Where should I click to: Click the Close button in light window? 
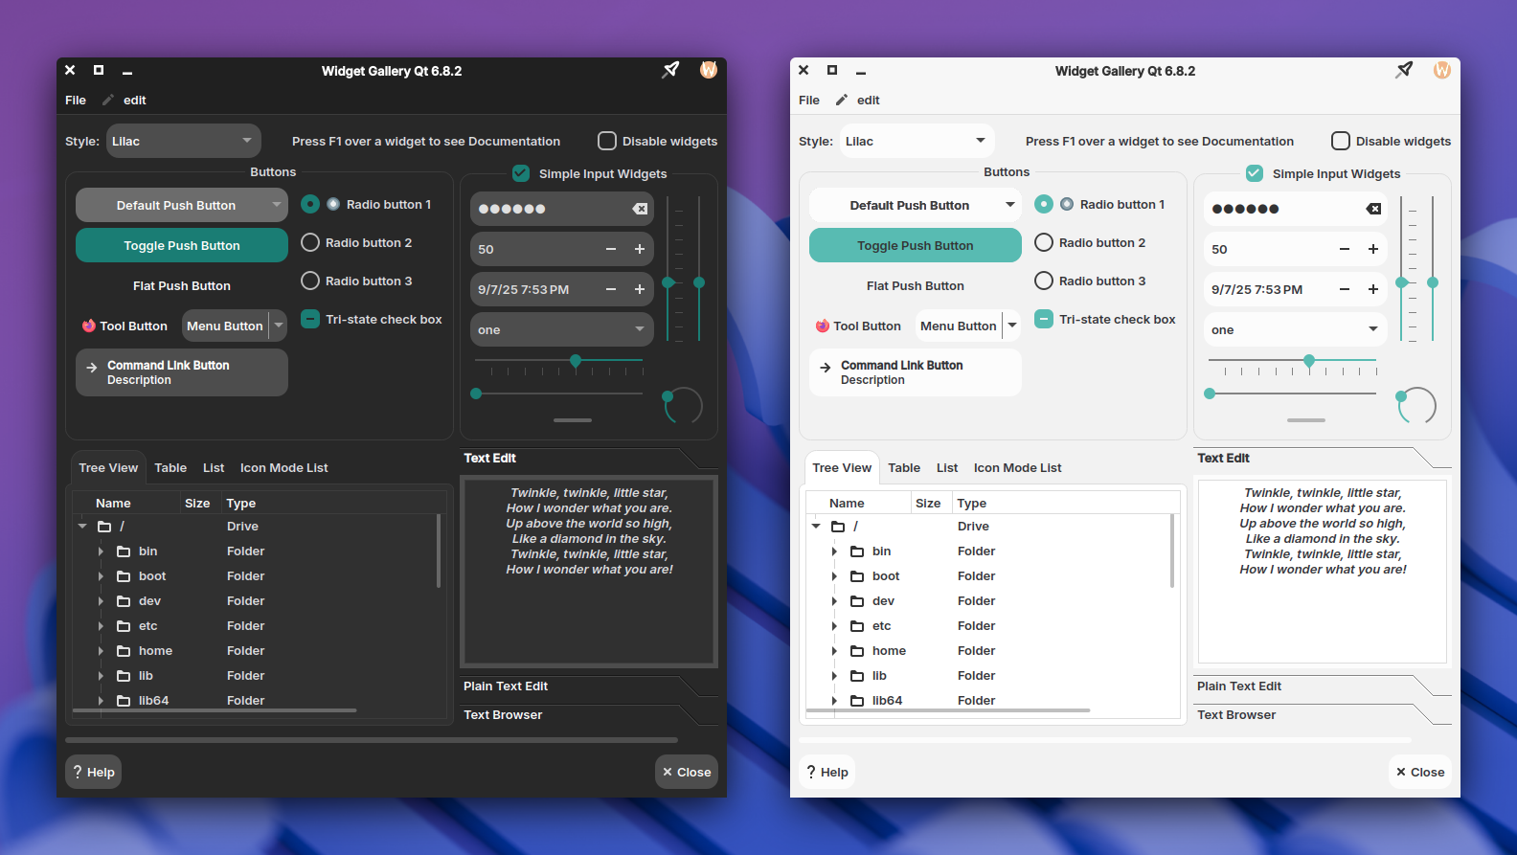point(1420,772)
